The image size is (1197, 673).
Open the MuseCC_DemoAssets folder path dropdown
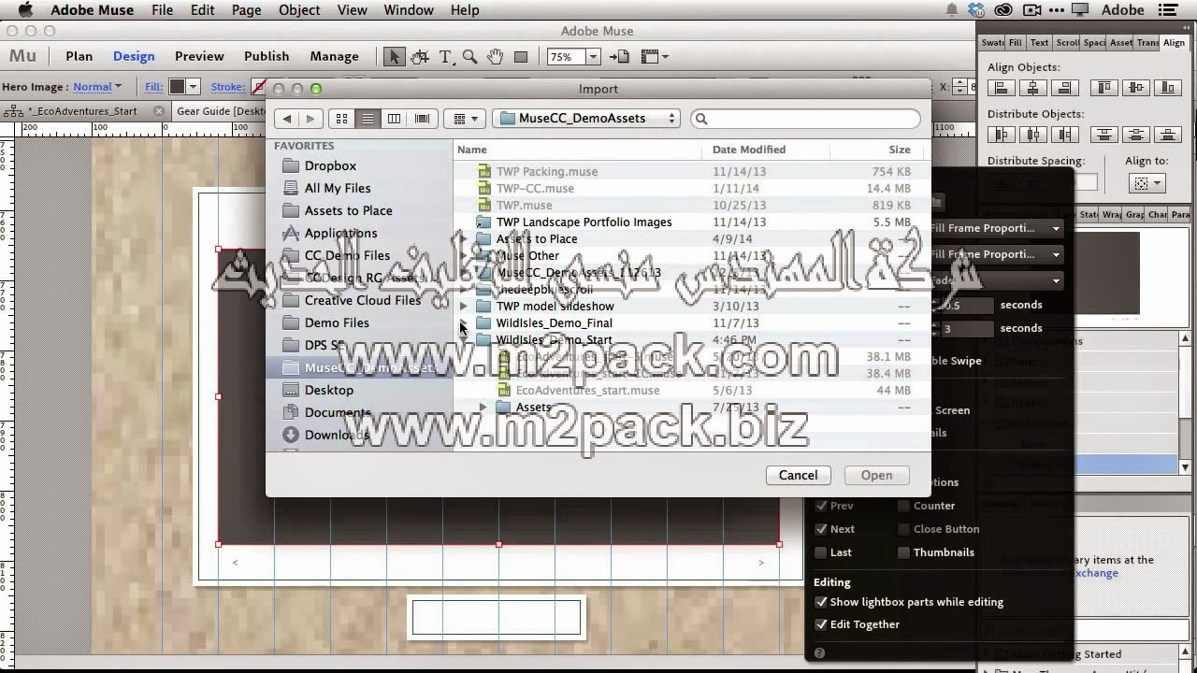coord(586,119)
